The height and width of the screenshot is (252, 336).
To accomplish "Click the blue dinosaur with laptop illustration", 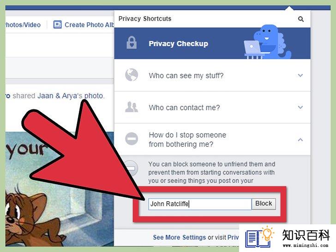I will [x=268, y=42].
